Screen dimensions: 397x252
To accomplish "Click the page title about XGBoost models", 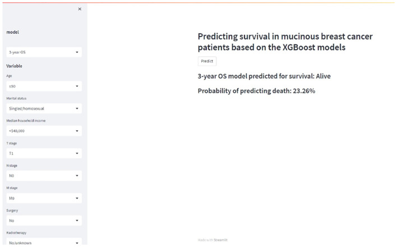I will point(285,42).
